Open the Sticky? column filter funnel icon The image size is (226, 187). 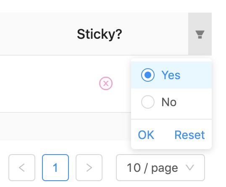pos(200,35)
